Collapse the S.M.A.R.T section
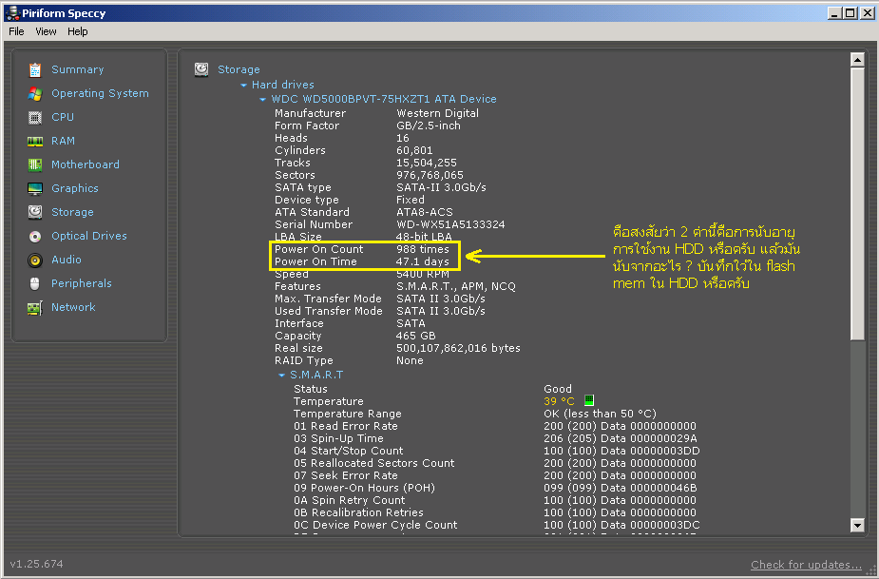This screenshot has height=579, width=879. pos(282,376)
